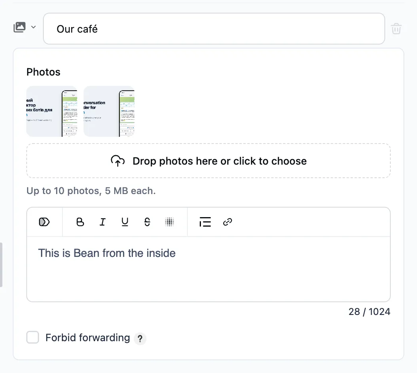Open the second photo thumbnail with 'conversation' text
This screenshot has width=417, height=373.
tap(109, 111)
